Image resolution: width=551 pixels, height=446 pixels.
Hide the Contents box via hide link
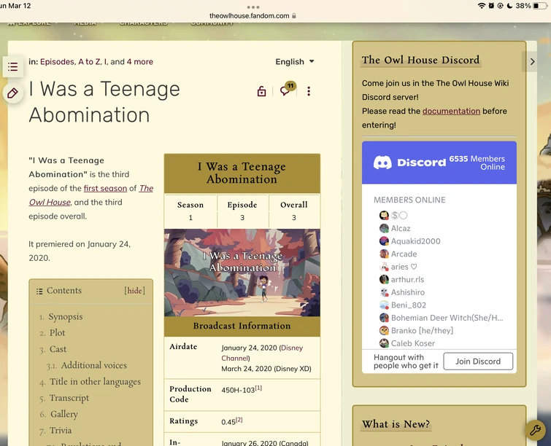134,291
